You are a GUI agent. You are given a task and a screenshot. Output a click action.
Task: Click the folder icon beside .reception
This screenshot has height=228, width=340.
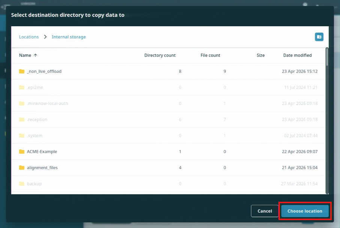click(x=21, y=119)
